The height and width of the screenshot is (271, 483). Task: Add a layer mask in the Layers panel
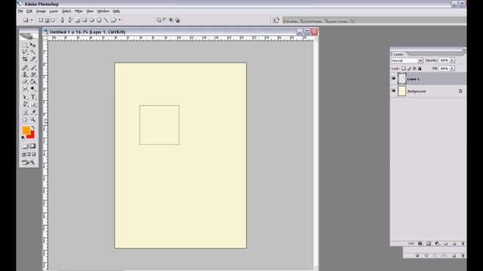tap(429, 244)
